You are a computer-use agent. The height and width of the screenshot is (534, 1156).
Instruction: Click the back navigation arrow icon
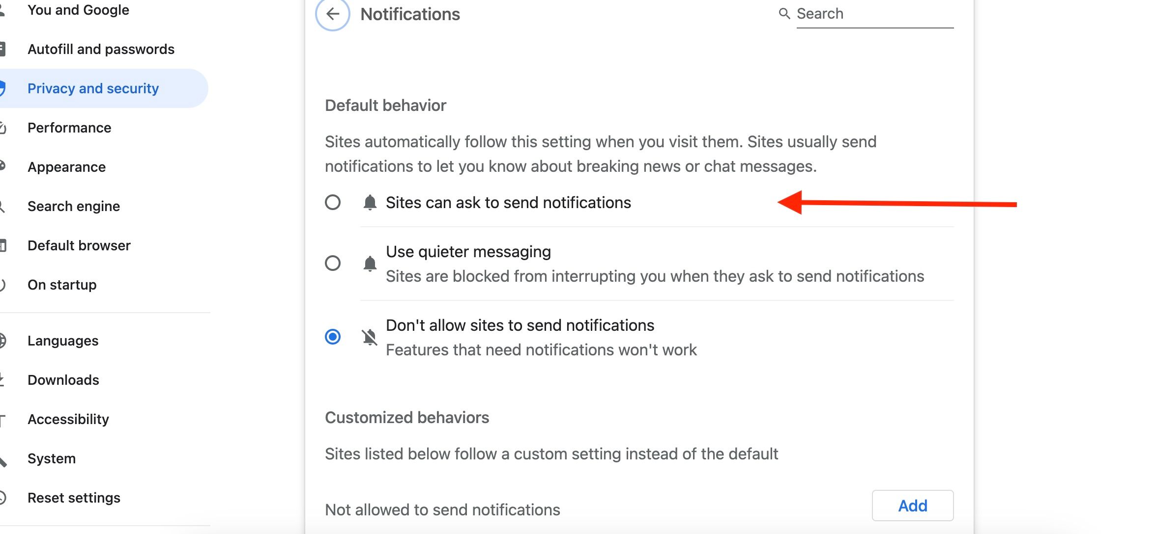click(331, 13)
